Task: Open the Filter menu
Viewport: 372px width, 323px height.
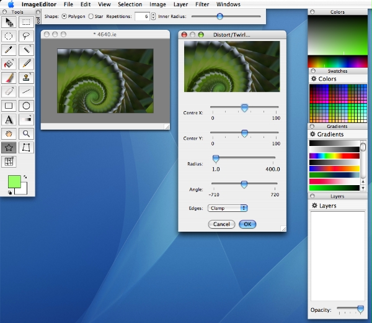Action: click(x=202, y=4)
